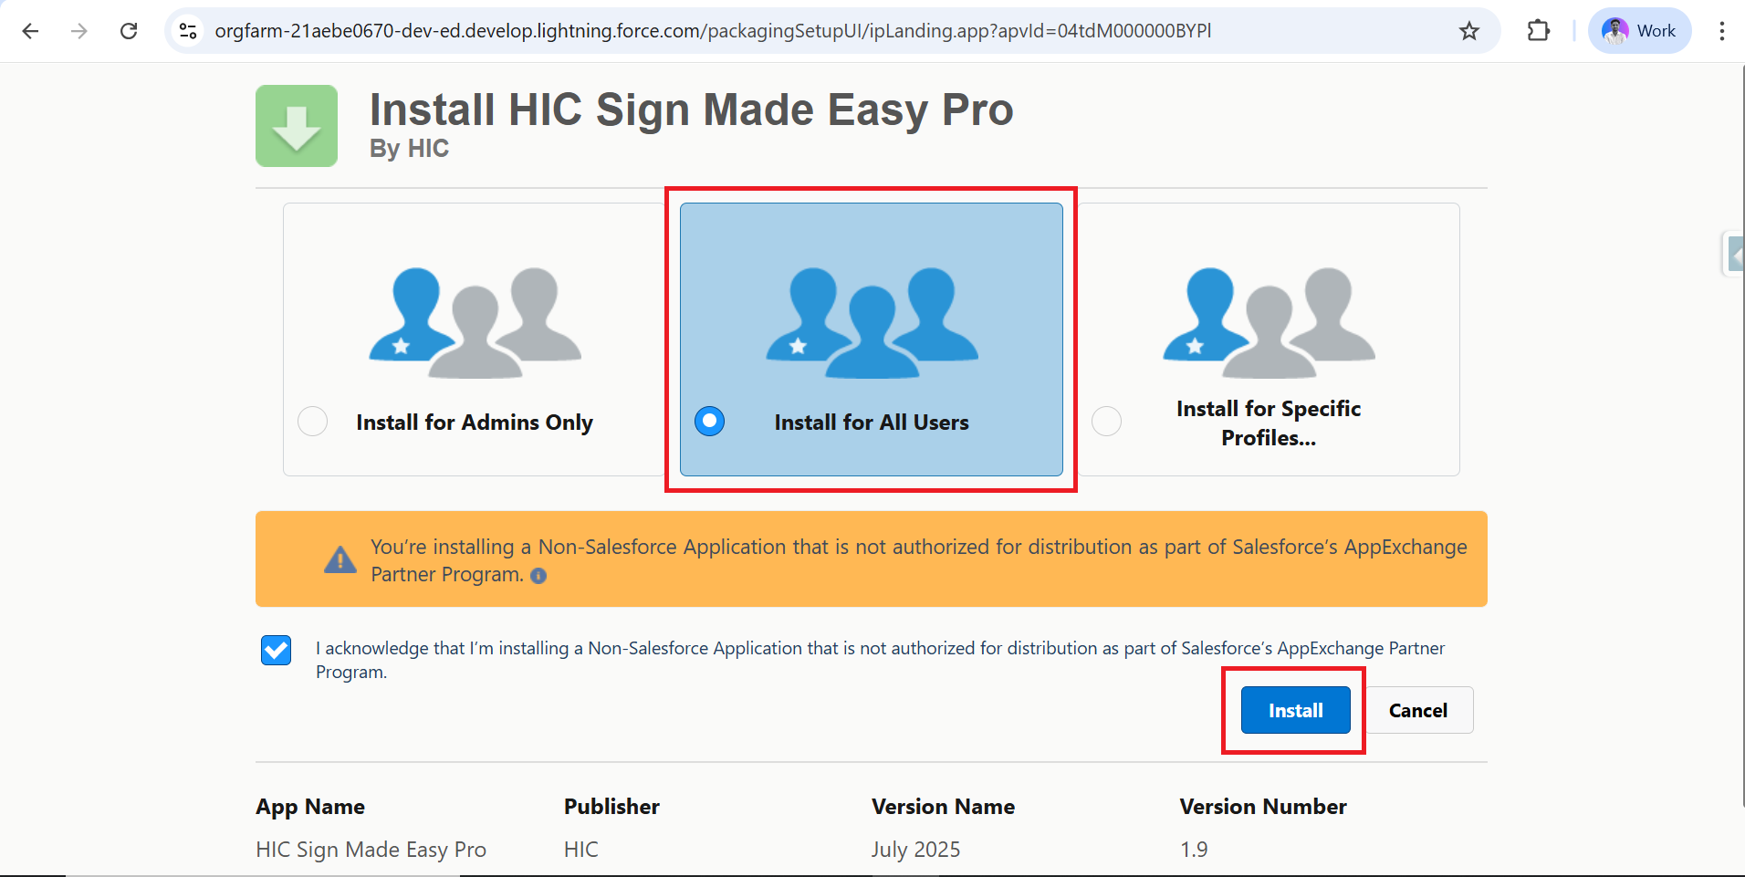Click the HIC Sign Made Easy Pro app name value
This screenshot has width=1745, height=877.
[x=371, y=850]
